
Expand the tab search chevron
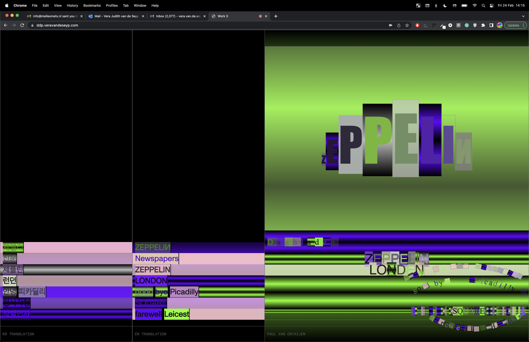point(523,16)
